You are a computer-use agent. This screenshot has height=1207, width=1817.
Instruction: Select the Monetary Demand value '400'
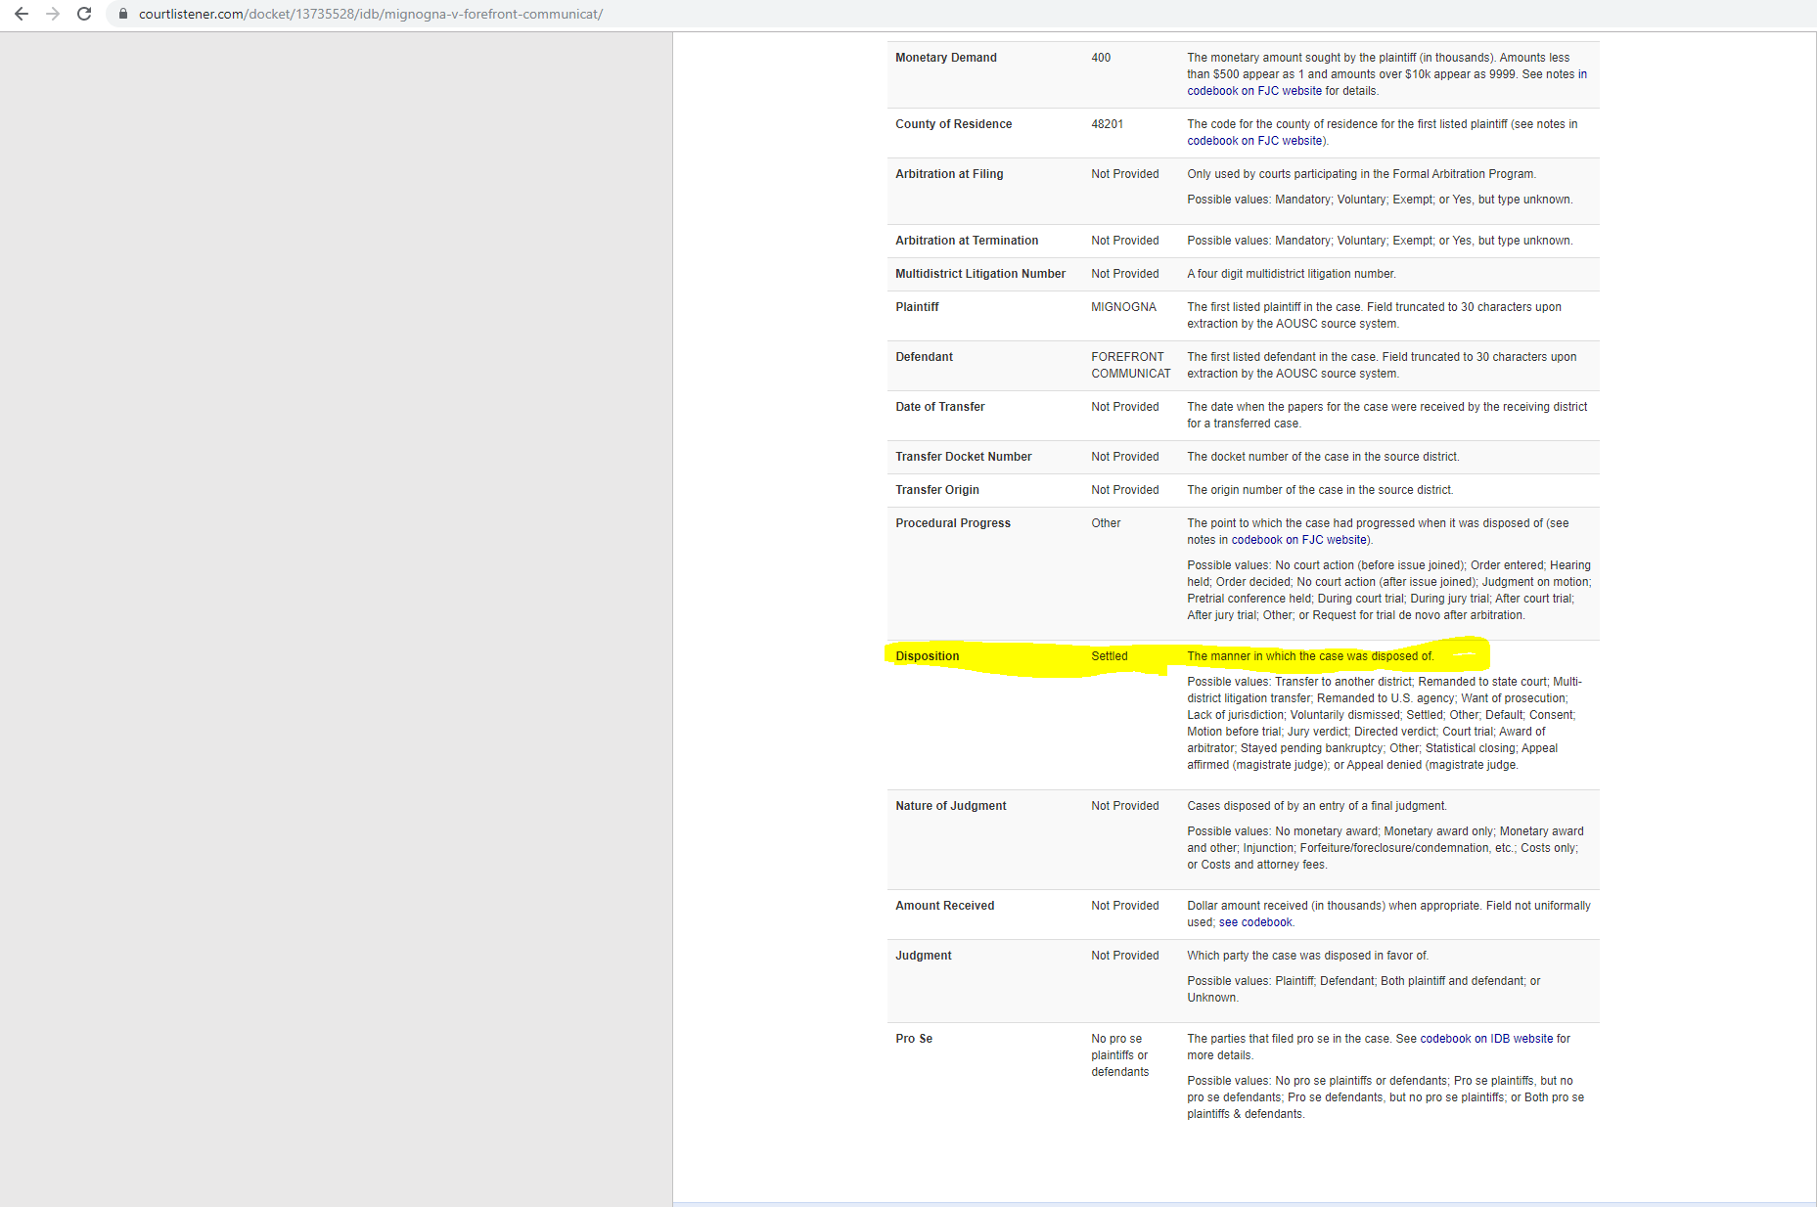pyautogui.click(x=1101, y=58)
